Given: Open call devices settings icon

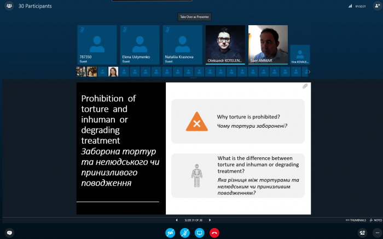Looking at the screenshot, I should coord(362,232).
